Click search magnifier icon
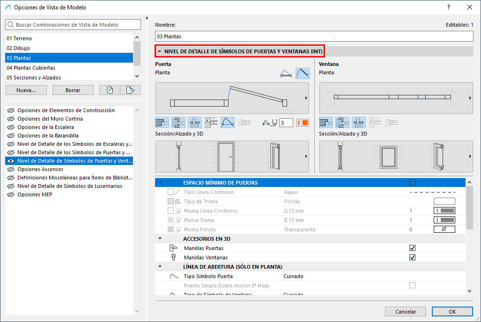The height and width of the screenshot is (322, 481). (10, 24)
